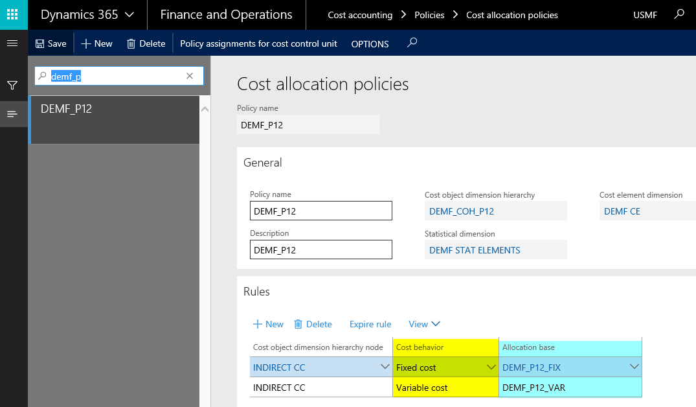The width and height of the screenshot is (696, 407).
Task: Click the Description input field
Action: pos(320,250)
